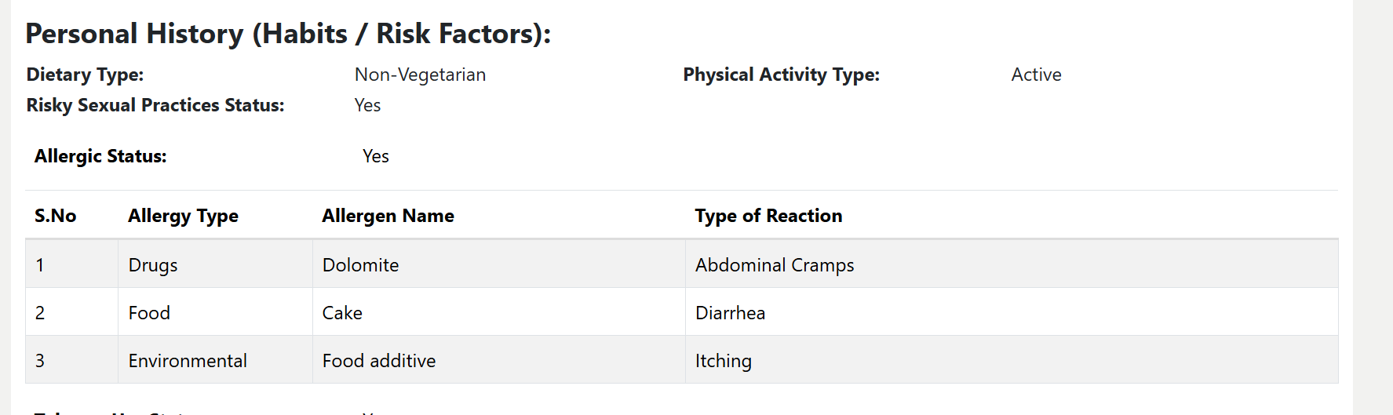1393x415 pixels.
Task: Click the S.No column header
Action: tap(55, 216)
